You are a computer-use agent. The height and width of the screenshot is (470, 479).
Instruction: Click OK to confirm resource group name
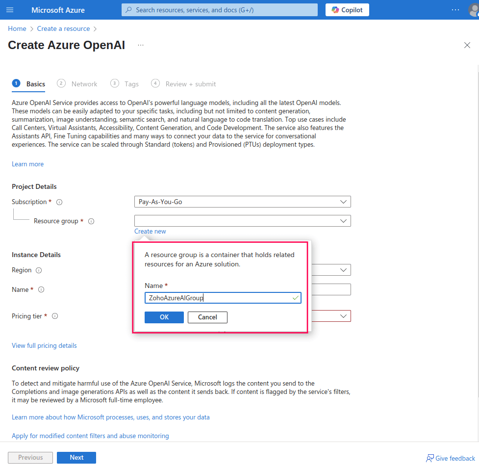(164, 317)
